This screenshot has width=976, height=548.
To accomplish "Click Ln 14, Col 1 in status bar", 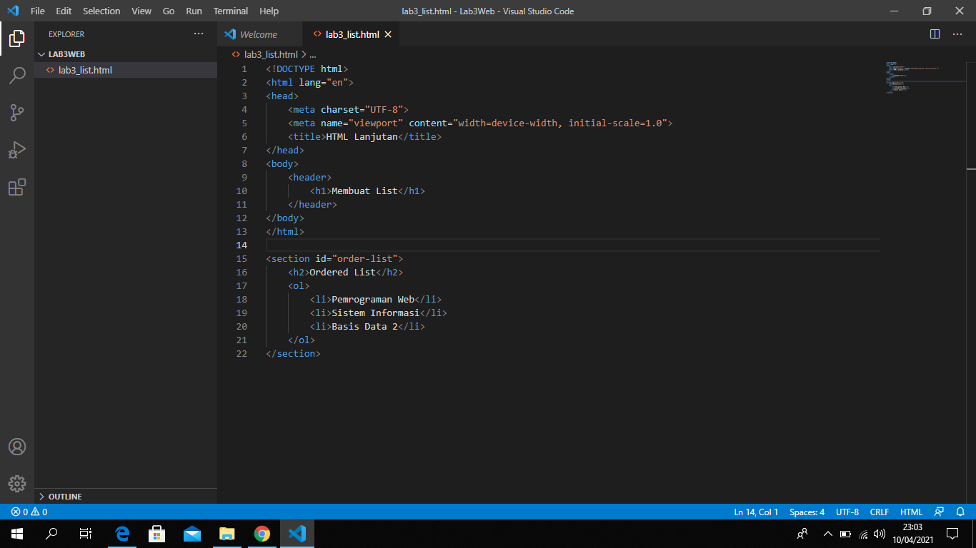I will pyautogui.click(x=756, y=512).
